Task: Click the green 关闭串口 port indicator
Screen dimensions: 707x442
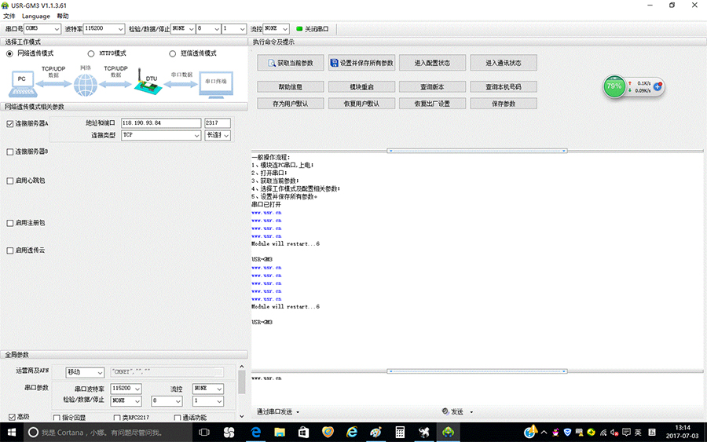Action: [x=299, y=29]
